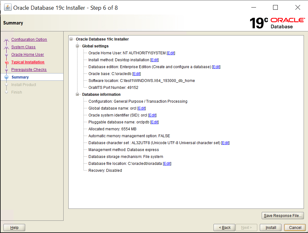The image size is (308, 233).
Task: Edit the Pluggable database name
Action: (x=154, y=122)
